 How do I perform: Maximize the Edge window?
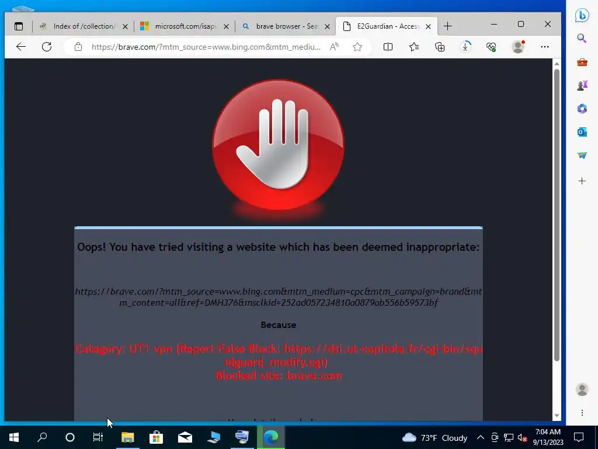(x=521, y=25)
